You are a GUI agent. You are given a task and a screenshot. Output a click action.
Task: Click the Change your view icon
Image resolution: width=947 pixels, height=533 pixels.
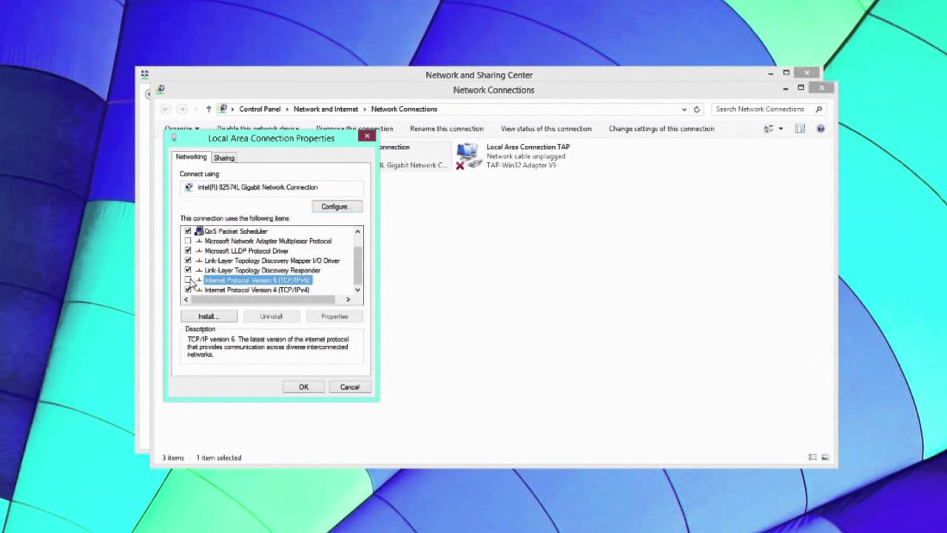pos(769,129)
